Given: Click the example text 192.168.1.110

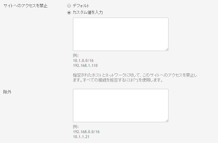Looking at the screenshot, I should (85, 65).
